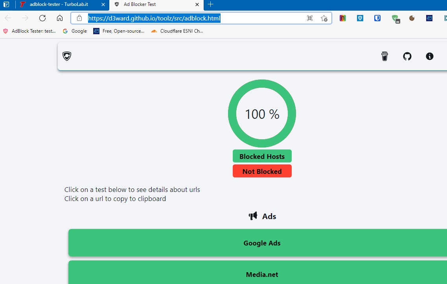Click the 100 % result circle
447x284 pixels.
262,114
